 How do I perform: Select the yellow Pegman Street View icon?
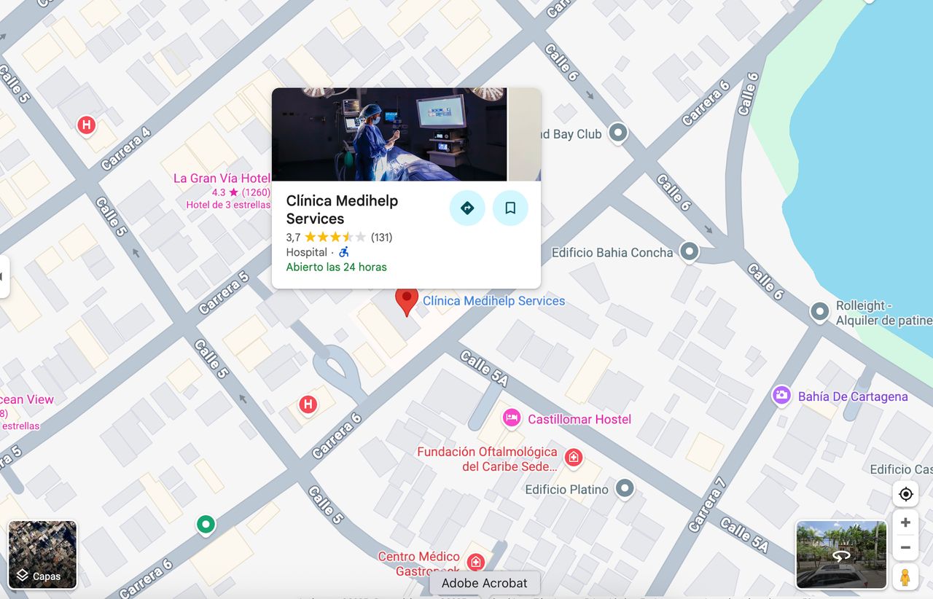(905, 576)
